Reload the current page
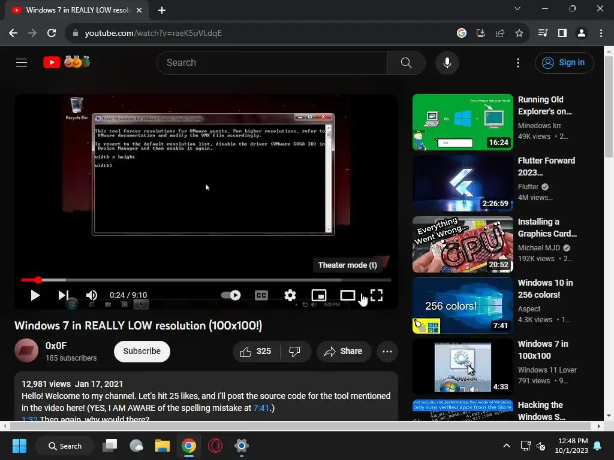Image resolution: width=614 pixels, height=460 pixels. click(x=52, y=34)
